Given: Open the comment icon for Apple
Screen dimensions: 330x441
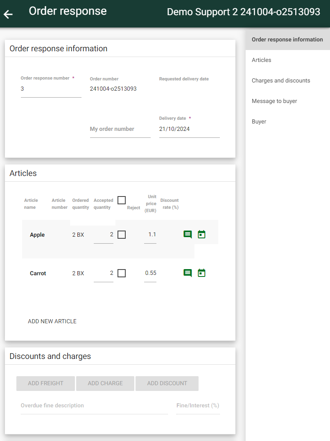Looking at the screenshot, I should click(188, 234).
